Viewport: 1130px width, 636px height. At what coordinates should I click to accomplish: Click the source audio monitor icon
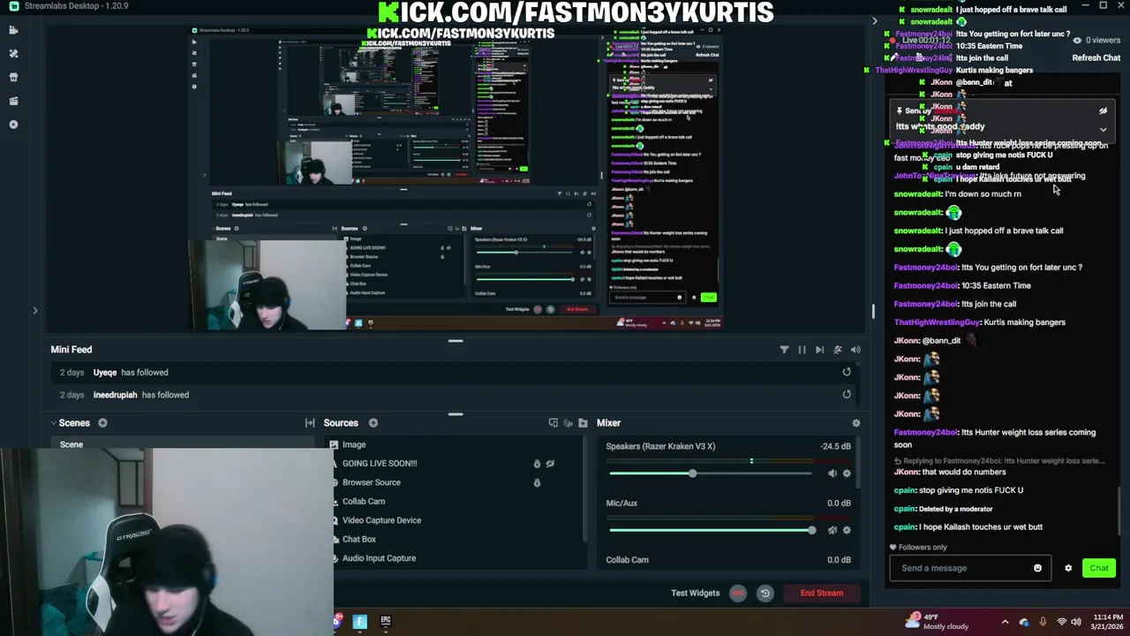click(x=568, y=423)
